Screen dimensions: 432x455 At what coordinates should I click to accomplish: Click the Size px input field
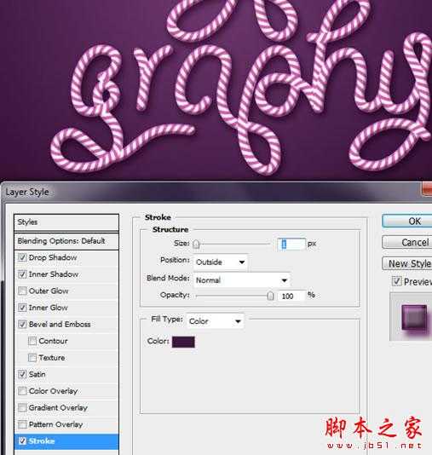[291, 244]
